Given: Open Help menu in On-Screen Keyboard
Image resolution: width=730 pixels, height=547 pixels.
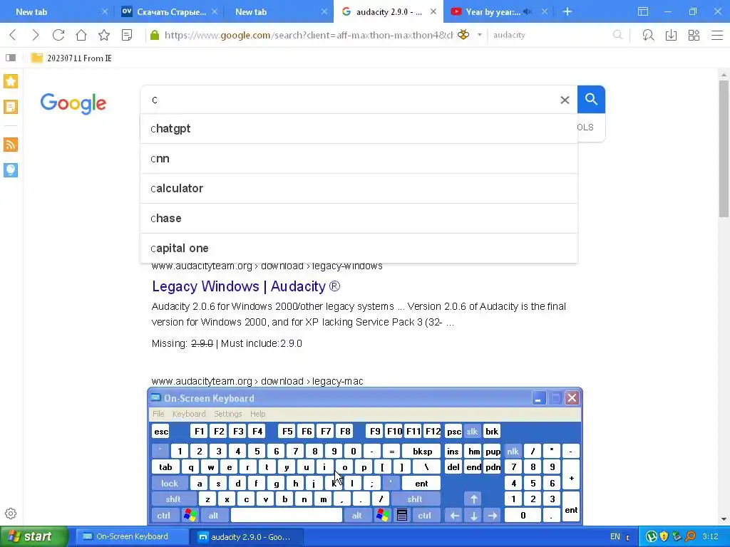Looking at the screenshot, I should coord(257,414).
